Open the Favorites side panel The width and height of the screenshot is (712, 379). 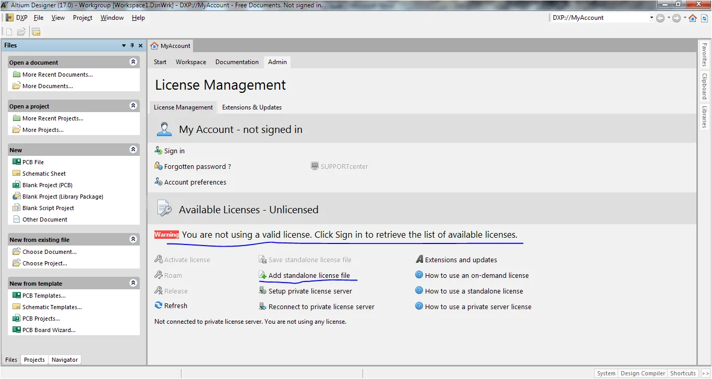pyautogui.click(x=704, y=55)
